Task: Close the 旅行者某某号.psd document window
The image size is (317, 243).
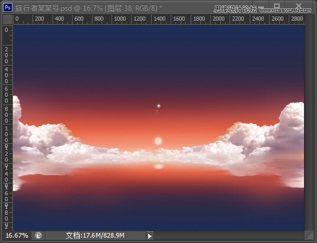Action: [x=299, y=6]
